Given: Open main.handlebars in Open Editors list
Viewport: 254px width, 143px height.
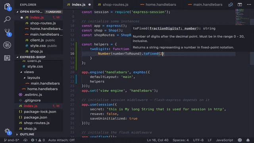Looking at the screenshot, I should (x=39, y=35).
